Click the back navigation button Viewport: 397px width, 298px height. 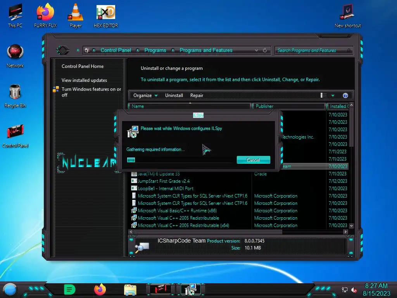(x=63, y=50)
